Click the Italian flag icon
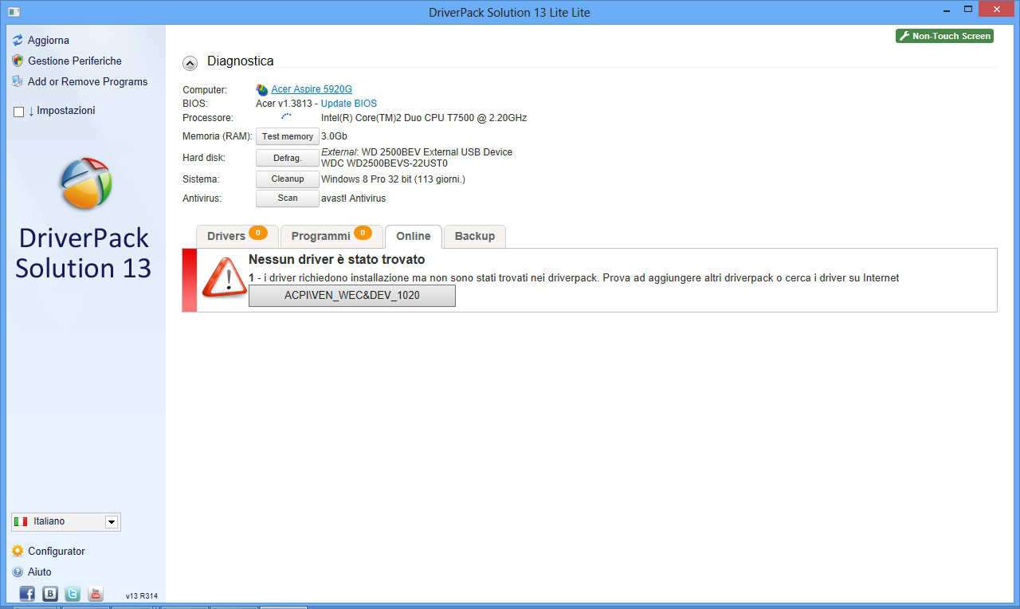The height and width of the screenshot is (609, 1020). coord(21,521)
